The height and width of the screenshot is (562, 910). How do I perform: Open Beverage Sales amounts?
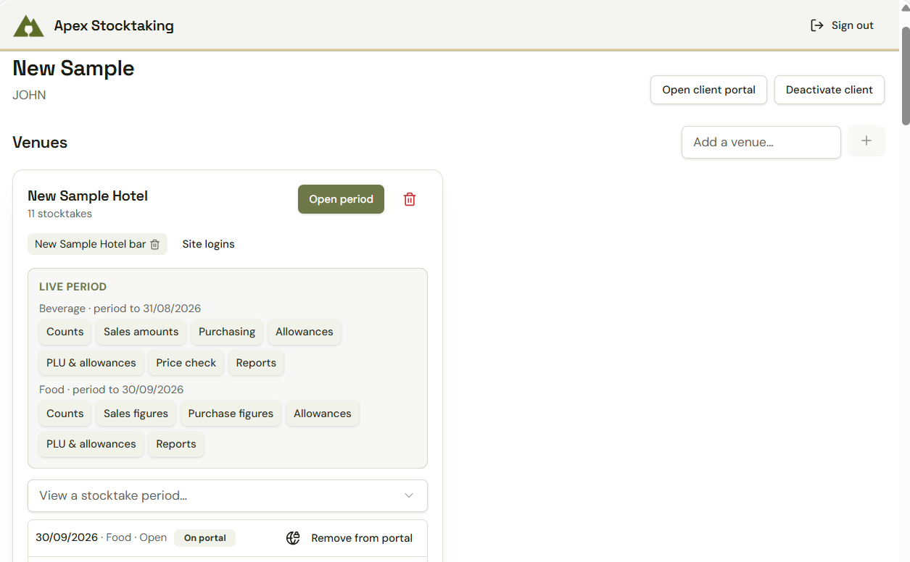(141, 332)
